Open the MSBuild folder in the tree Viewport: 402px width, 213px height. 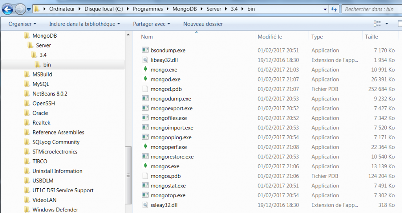42,74
